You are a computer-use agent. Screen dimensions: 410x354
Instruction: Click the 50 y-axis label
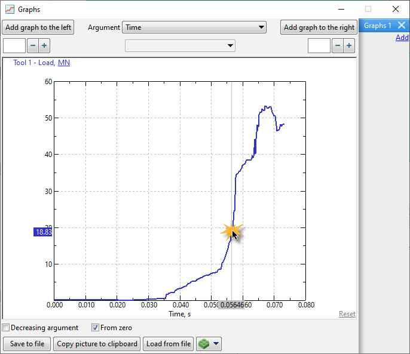pyautogui.click(x=48, y=118)
